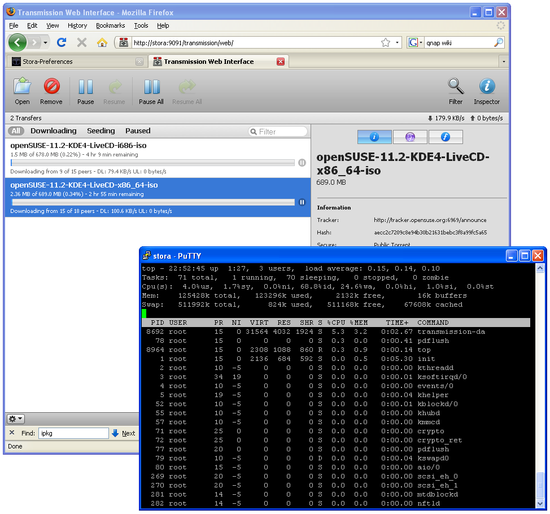Click the Find text field
This screenshot has height=514, width=550.
[73, 433]
